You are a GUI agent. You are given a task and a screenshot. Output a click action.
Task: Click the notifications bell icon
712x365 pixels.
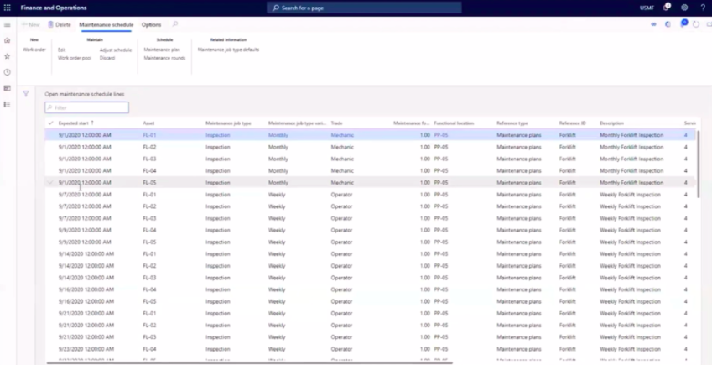point(667,8)
